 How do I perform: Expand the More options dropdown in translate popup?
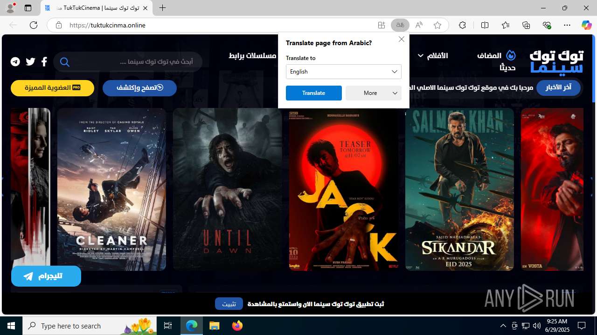coord(374,93)
